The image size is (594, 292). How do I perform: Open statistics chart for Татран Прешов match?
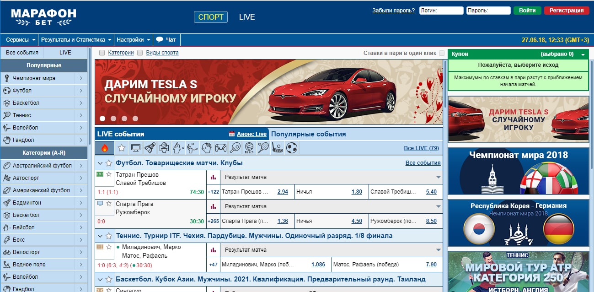(x=213, y=177)
